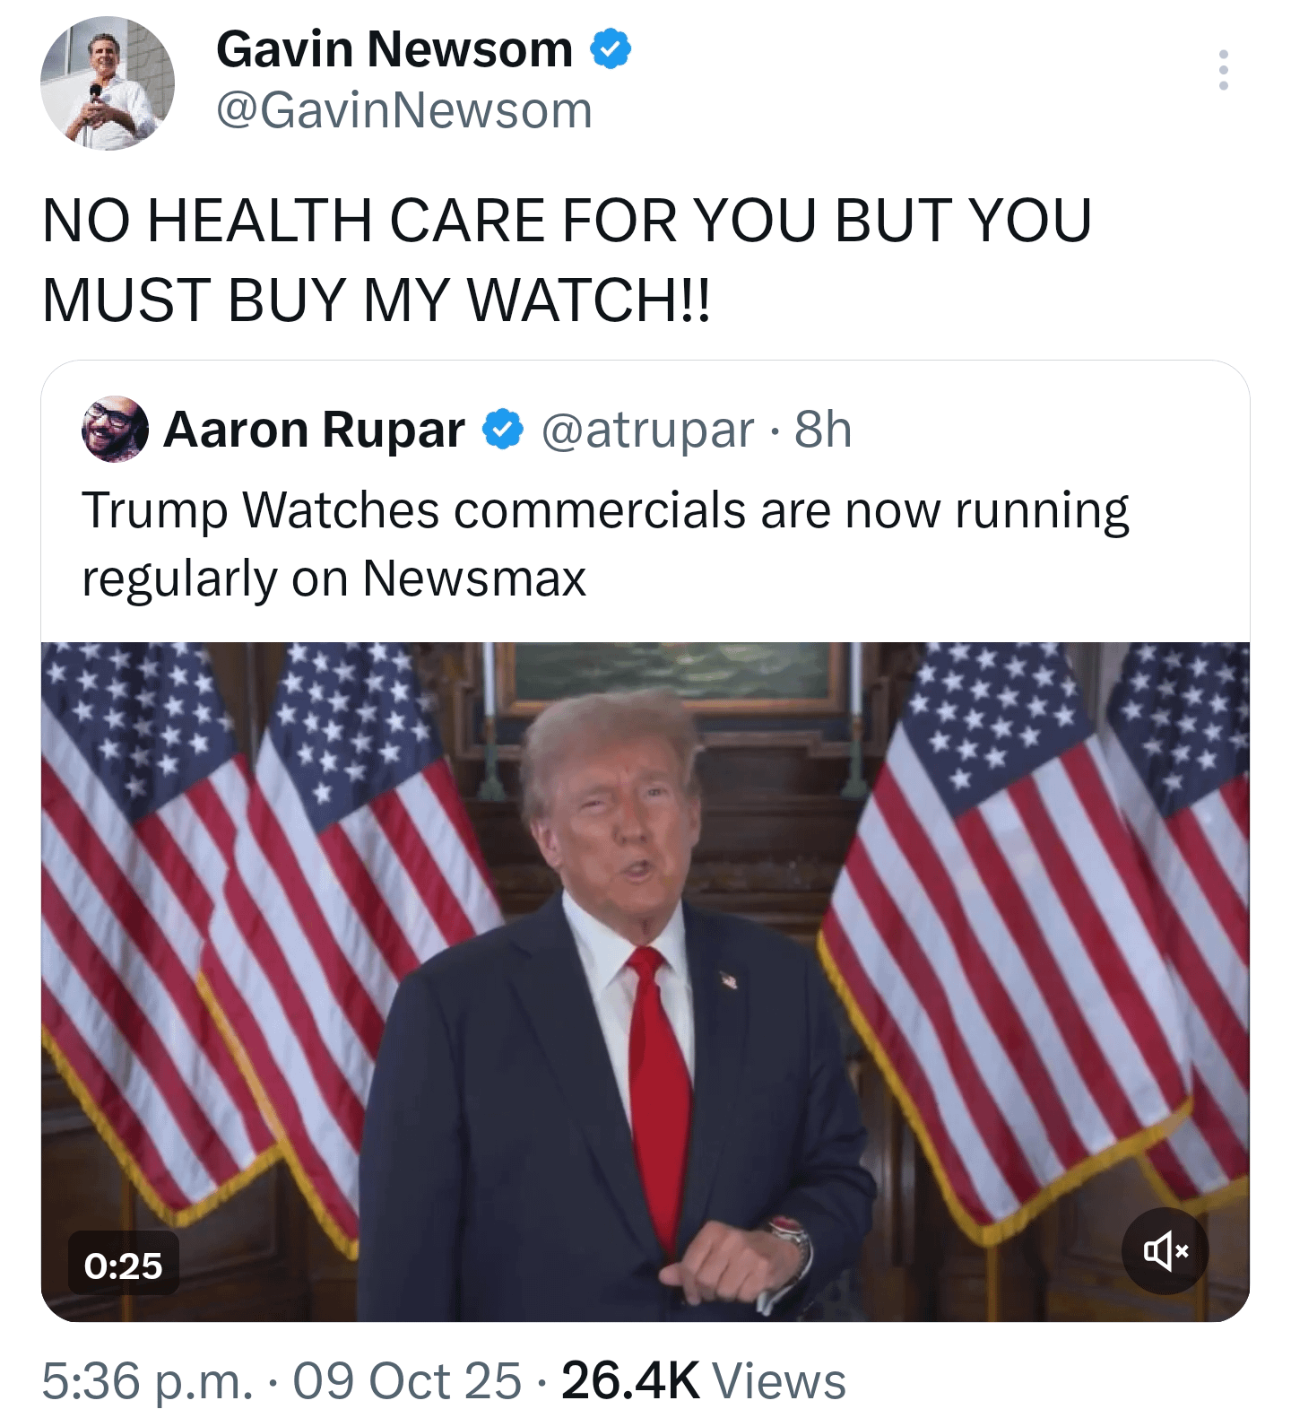1291x1418 pixels.
Task: Open the quoted tweet's 8h timestamp
Action: tap(823, 430)
